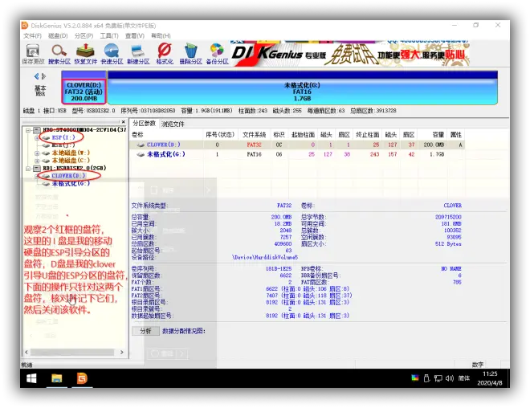
Task: Open the Windows Start menu
Action: click(31, 378)
